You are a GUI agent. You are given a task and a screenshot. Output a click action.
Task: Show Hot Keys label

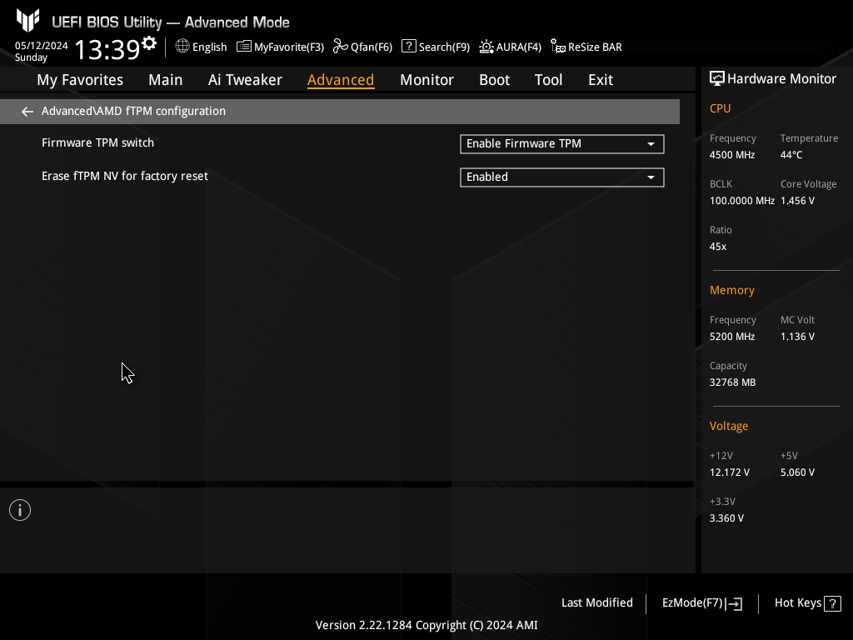pos(797,603)
